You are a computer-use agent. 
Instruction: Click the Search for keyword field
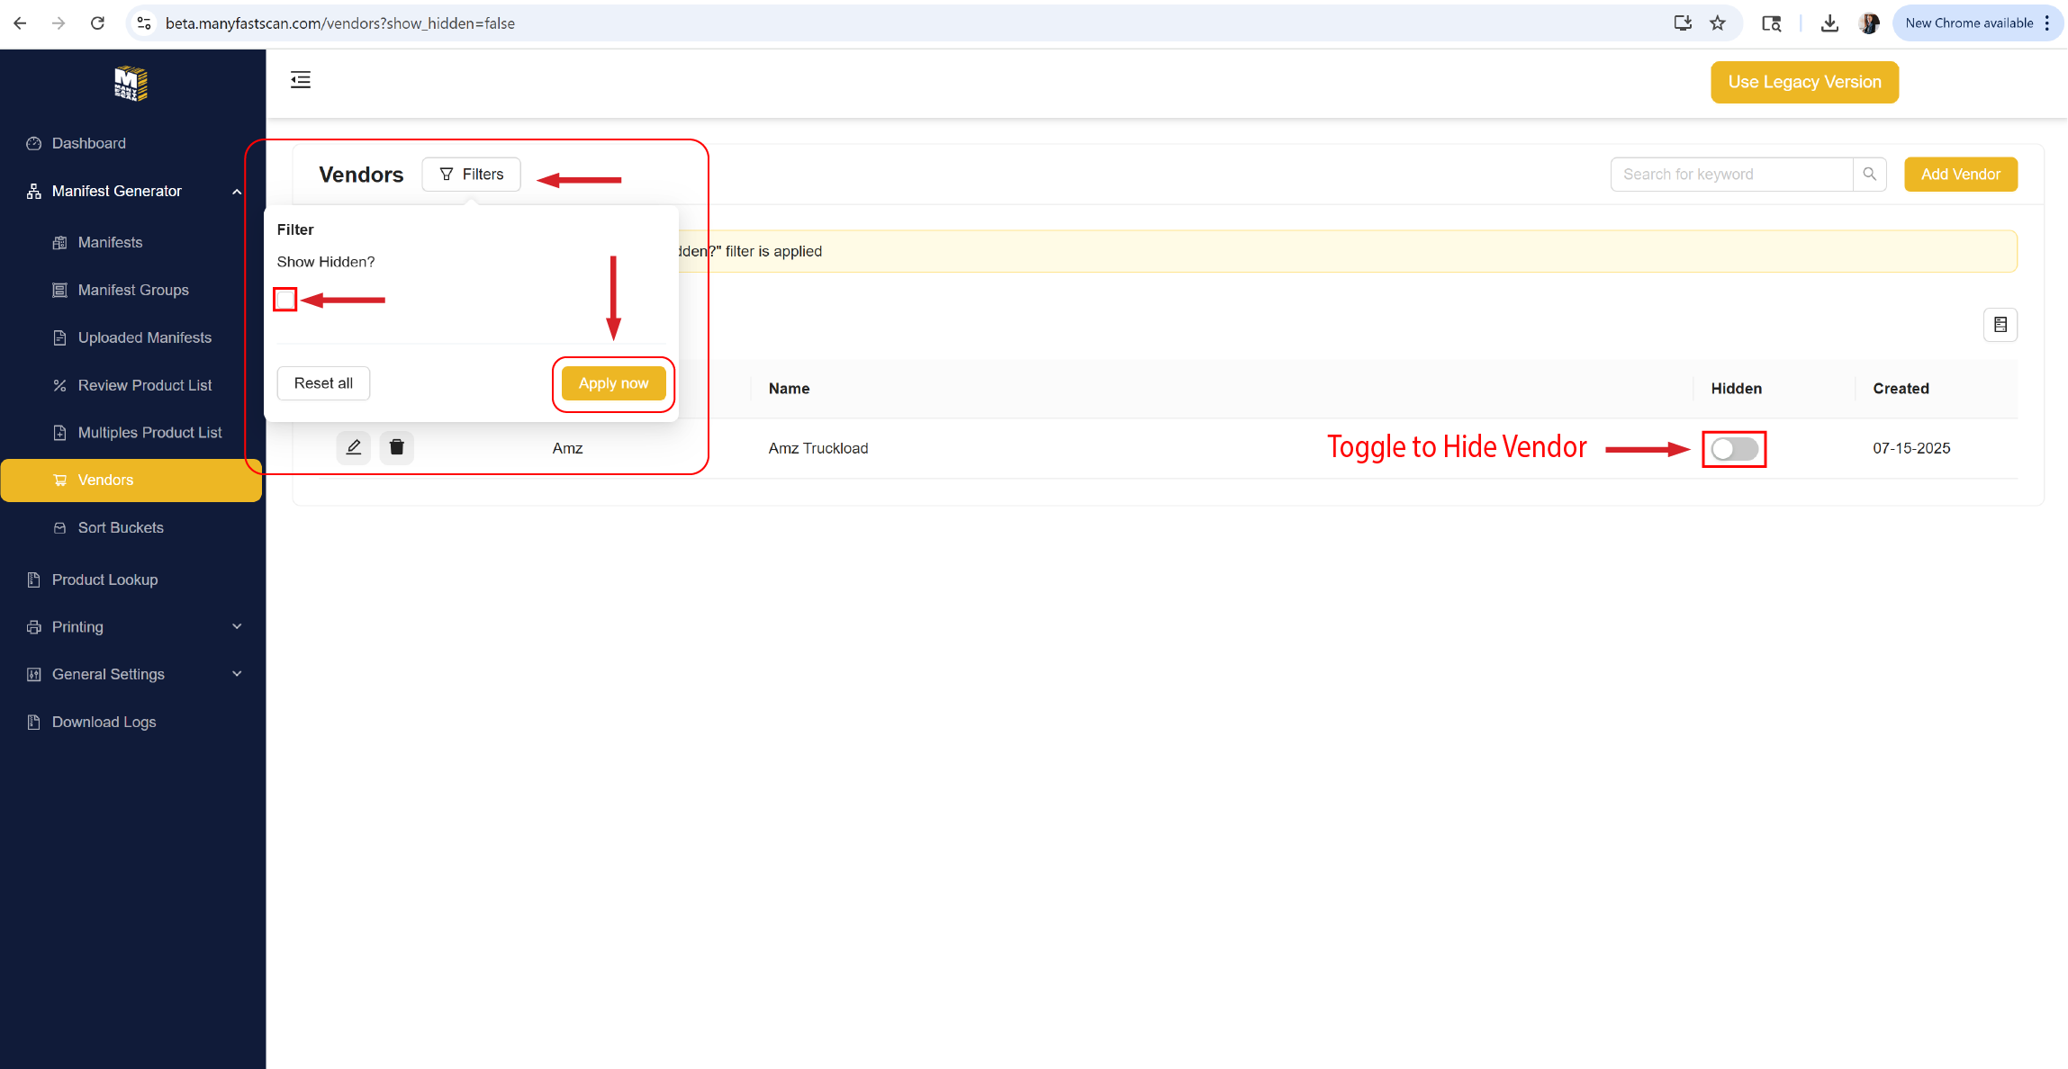[1730, 175]
